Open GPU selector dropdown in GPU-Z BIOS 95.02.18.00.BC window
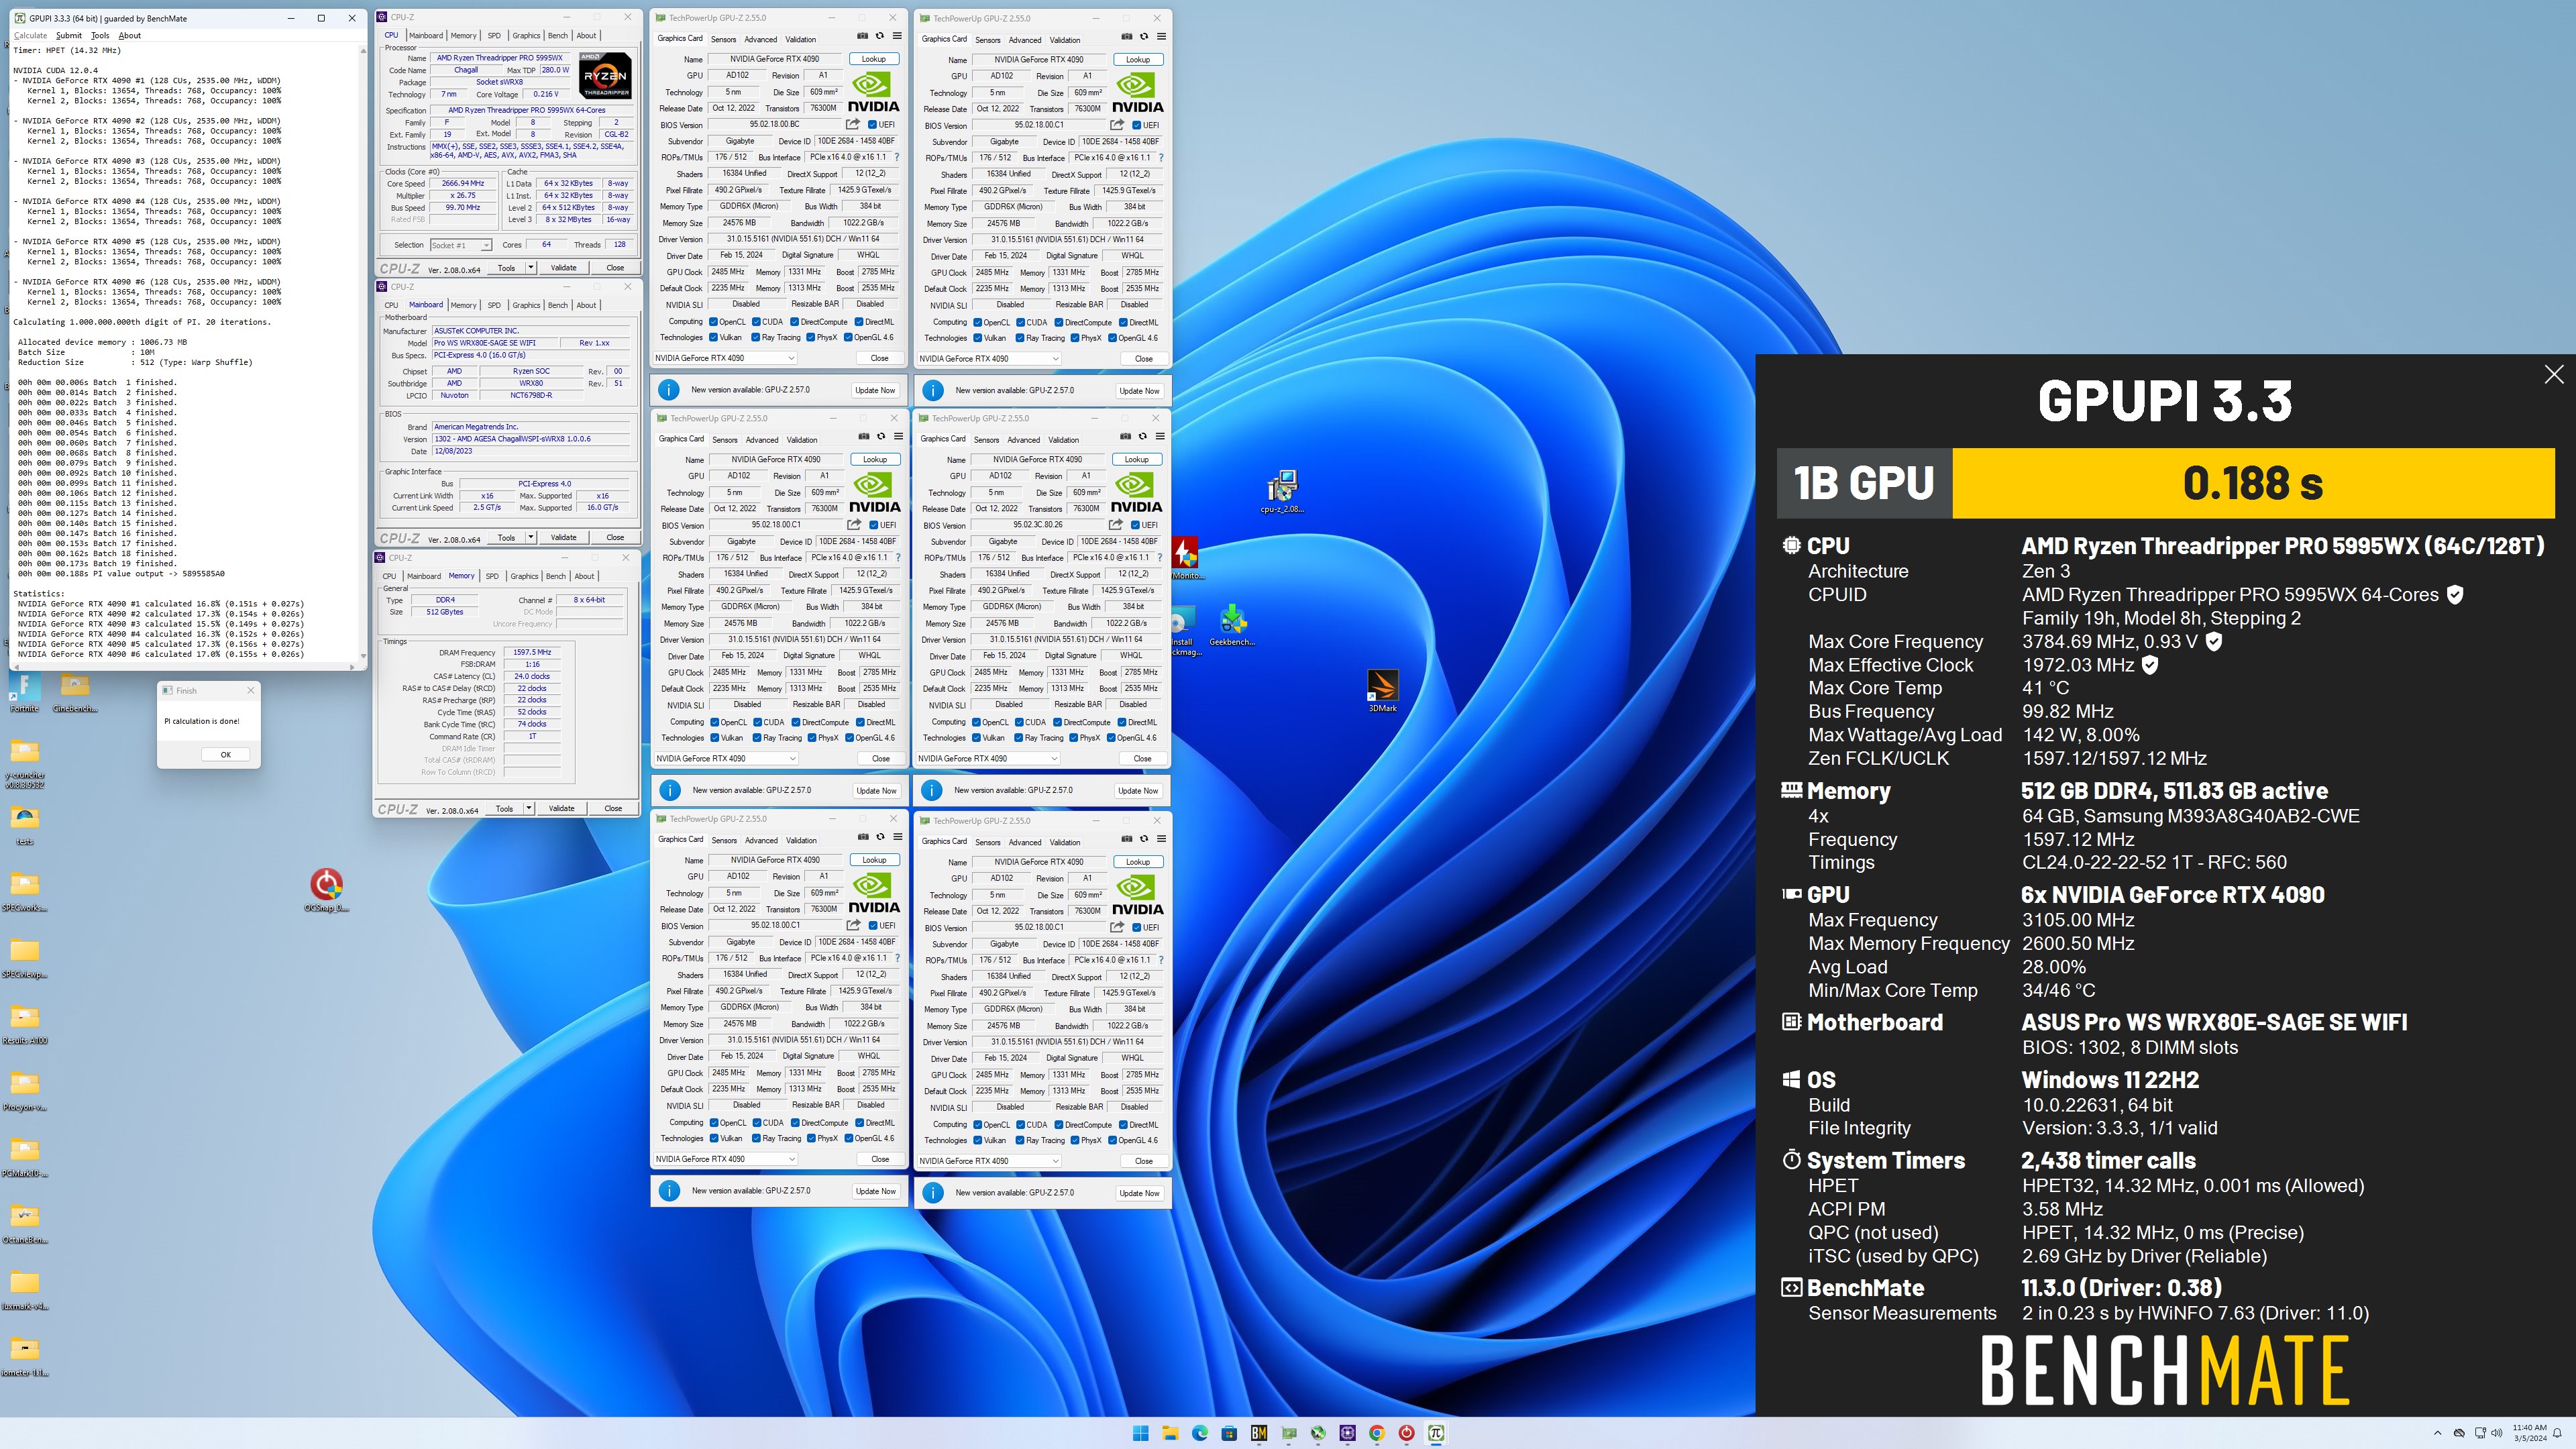2576x1449 pixels. coord(725,358)
